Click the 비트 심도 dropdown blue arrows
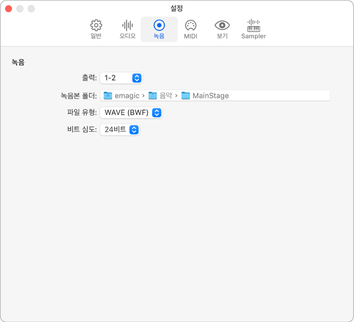The image size is (354, 322). pyautogui.click(x=134, y=130)
